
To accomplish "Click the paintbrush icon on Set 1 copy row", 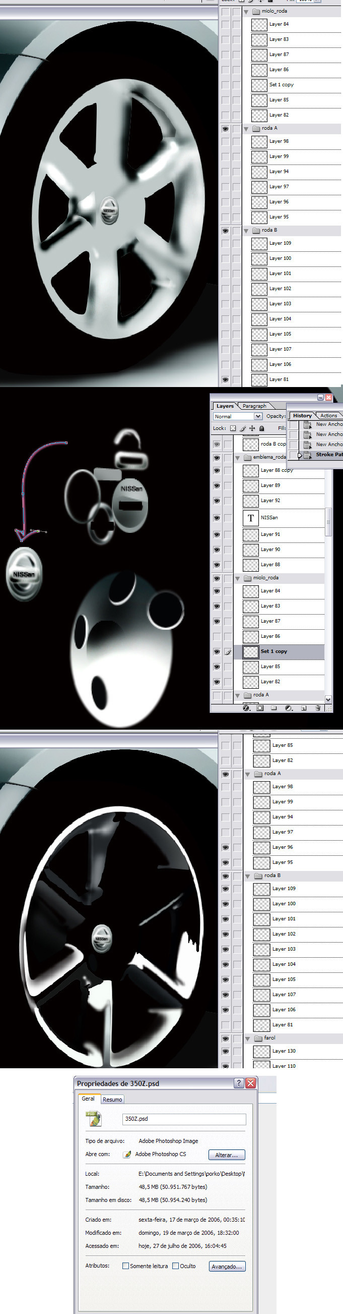I will pyautogui.click(x=228, y=652).
